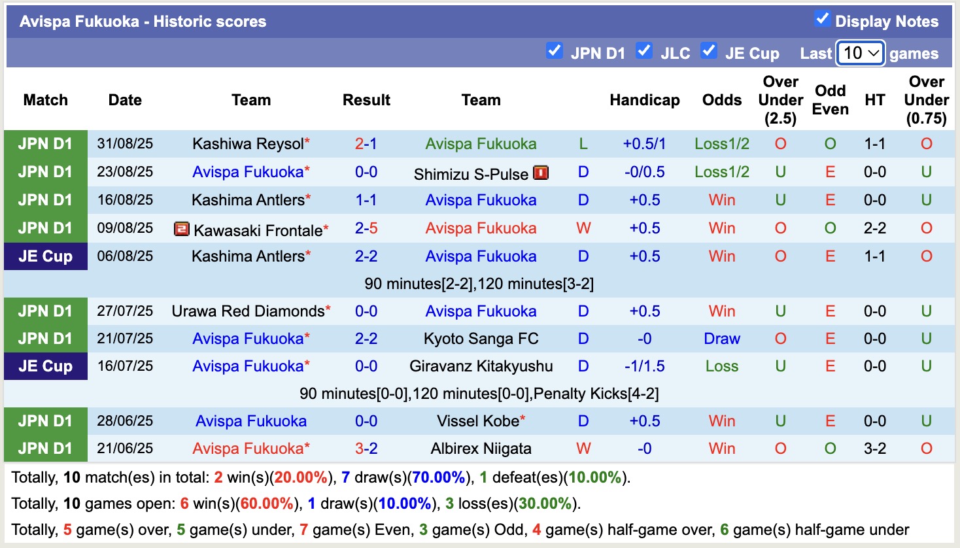The width and height of the screenshot is (960, 548).
Task: Click the Date column header
Action: point(124,100)
